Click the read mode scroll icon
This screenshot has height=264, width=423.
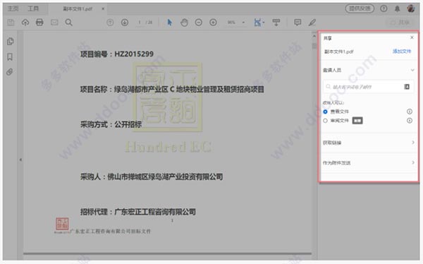coord(276,22)
